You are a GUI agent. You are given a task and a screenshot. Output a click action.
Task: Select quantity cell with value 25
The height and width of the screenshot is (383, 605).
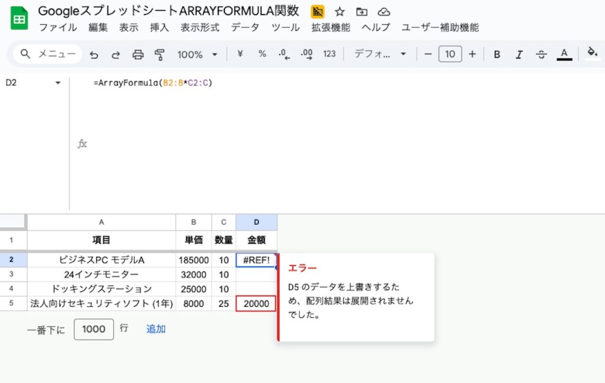tap(224, 303)
